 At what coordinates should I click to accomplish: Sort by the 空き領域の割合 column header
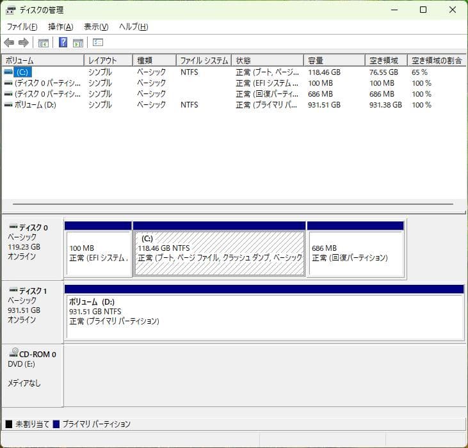coord(437,61)
